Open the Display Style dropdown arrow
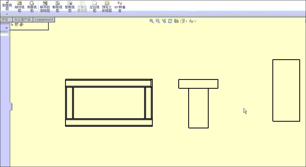The height and width of the screenshot is (167, 306). (x=186, y=21)
